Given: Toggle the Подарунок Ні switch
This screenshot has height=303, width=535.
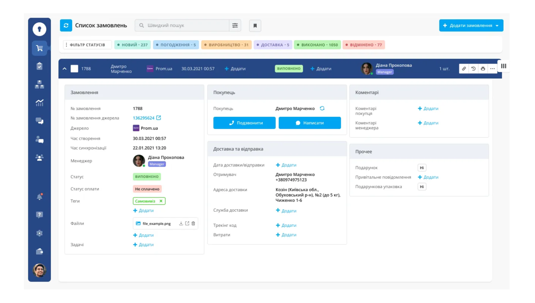Looking at the screenshot, I should point(422,168).
